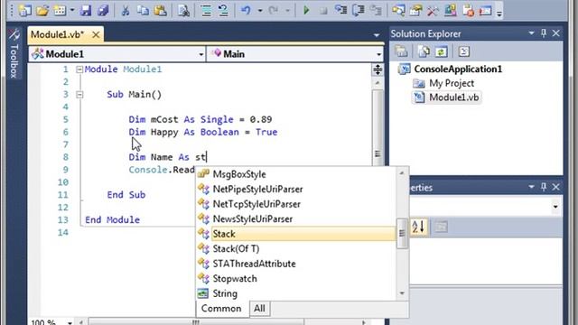Open the Redo history dropdown arrow

coord(287,11)
